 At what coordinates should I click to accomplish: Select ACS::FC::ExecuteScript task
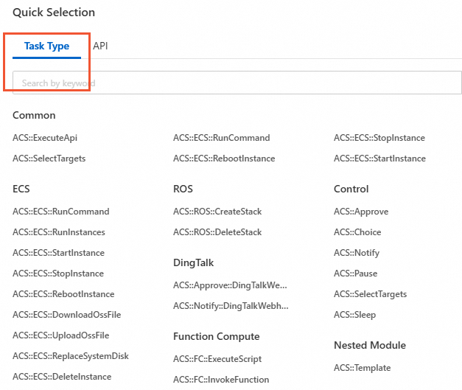pos(217,359)
